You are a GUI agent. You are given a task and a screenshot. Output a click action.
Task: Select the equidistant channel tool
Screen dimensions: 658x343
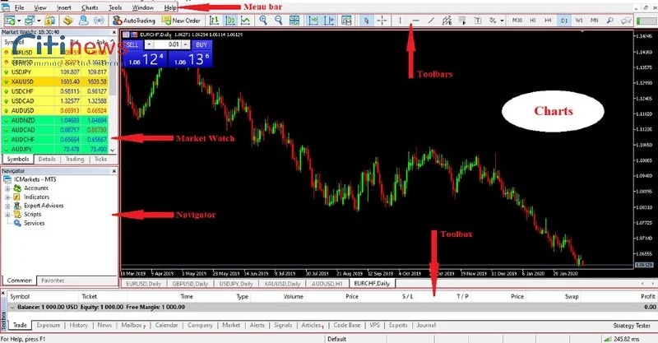point(447,20)
